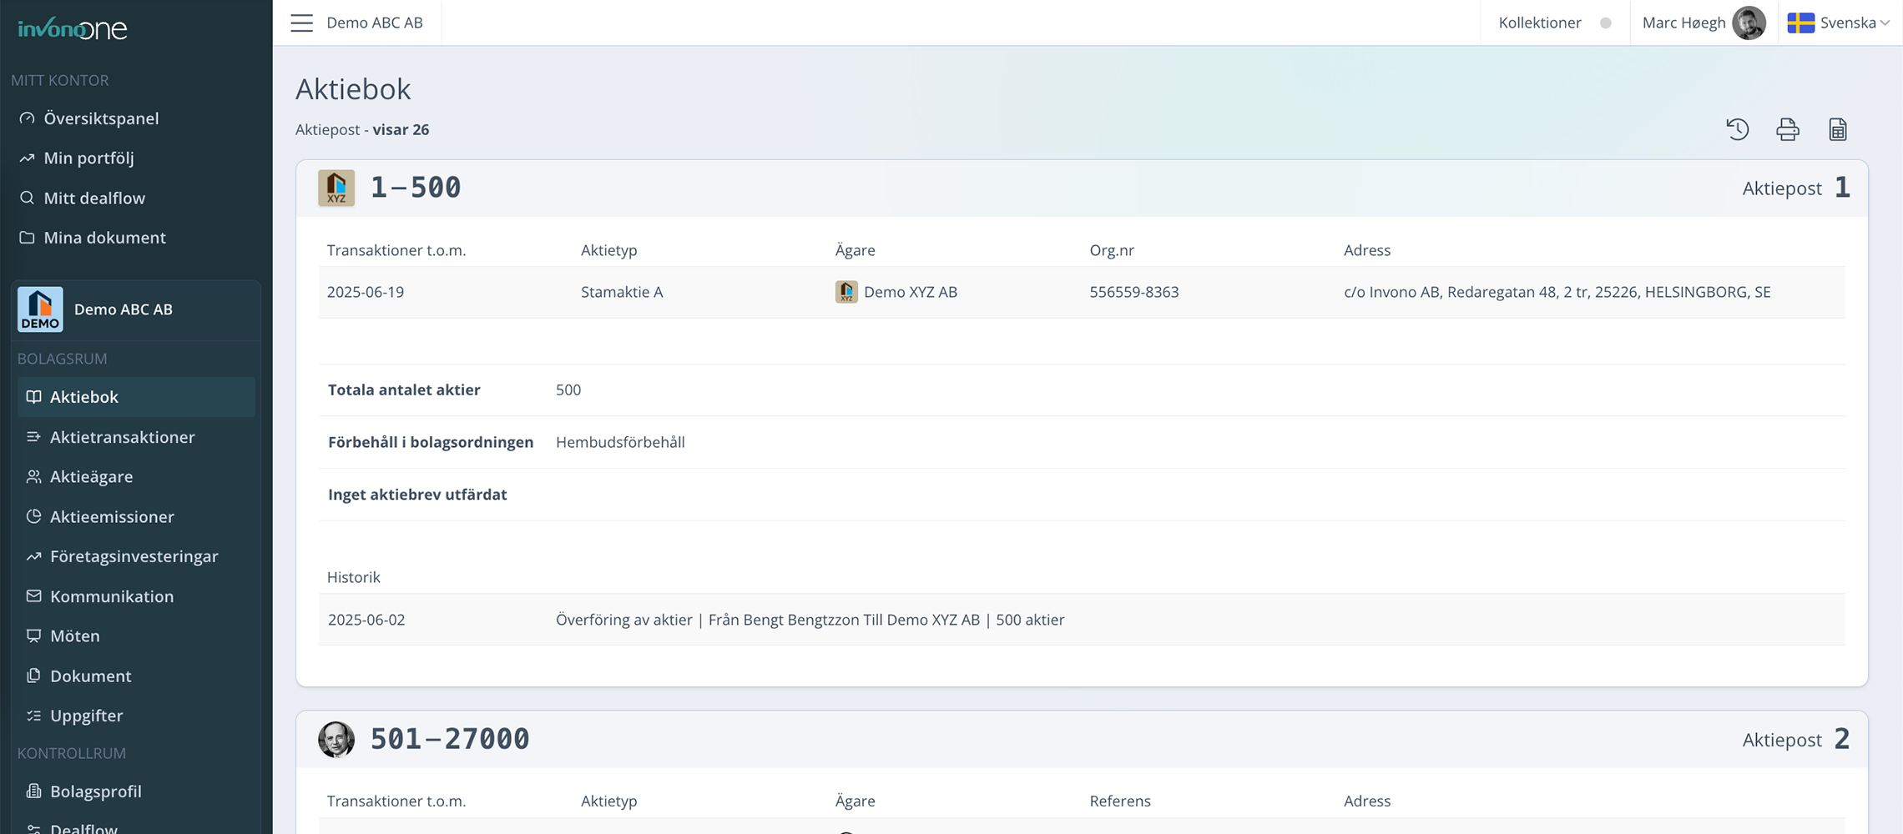Image resolution: width=1903 pixels, height=834 pixels.
Task: Open the history clock icon
Action: point(1737,129)
